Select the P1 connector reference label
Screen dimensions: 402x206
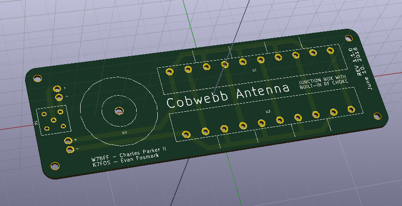(37, 123)
